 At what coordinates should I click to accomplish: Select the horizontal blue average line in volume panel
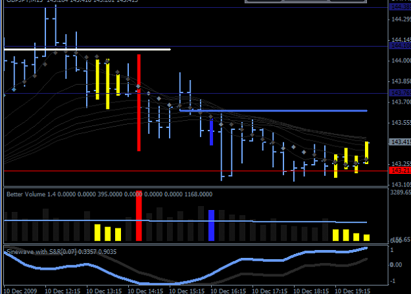coord(185,221)
